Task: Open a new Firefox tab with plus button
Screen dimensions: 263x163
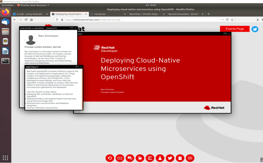Action: [209, 14]
